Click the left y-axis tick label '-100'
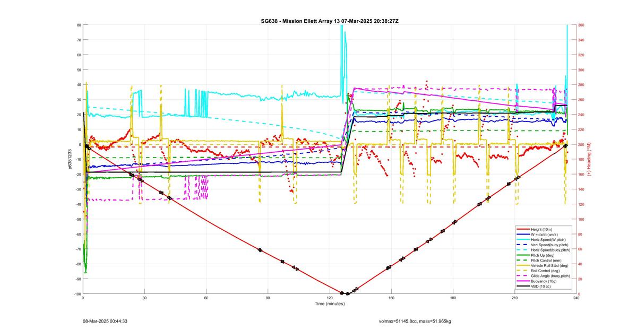Screen dimensions: 637x330 tap(77, 294)
